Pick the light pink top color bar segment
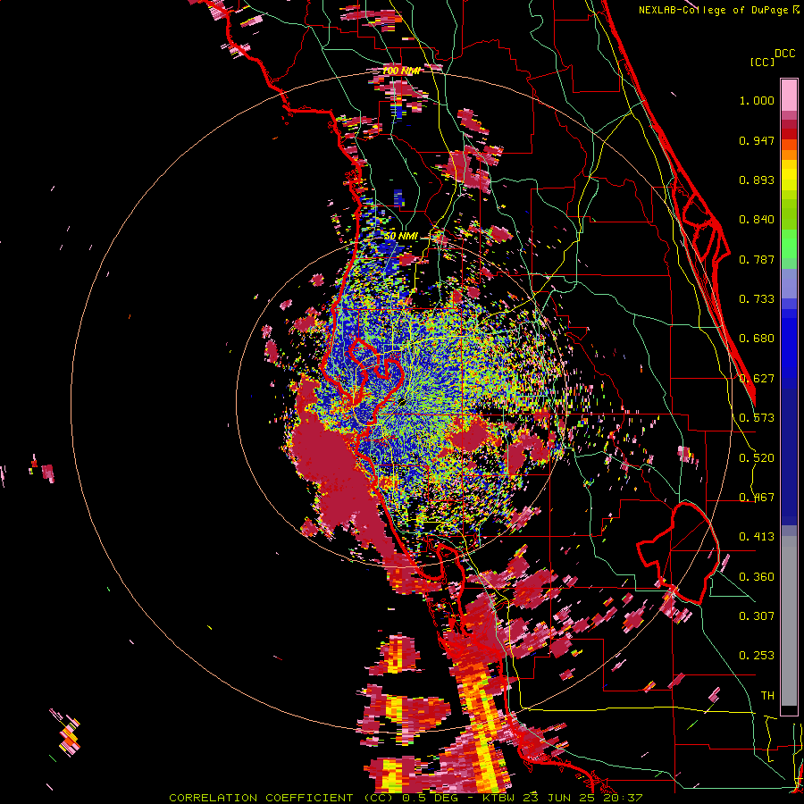 click(x=789, y=95)
